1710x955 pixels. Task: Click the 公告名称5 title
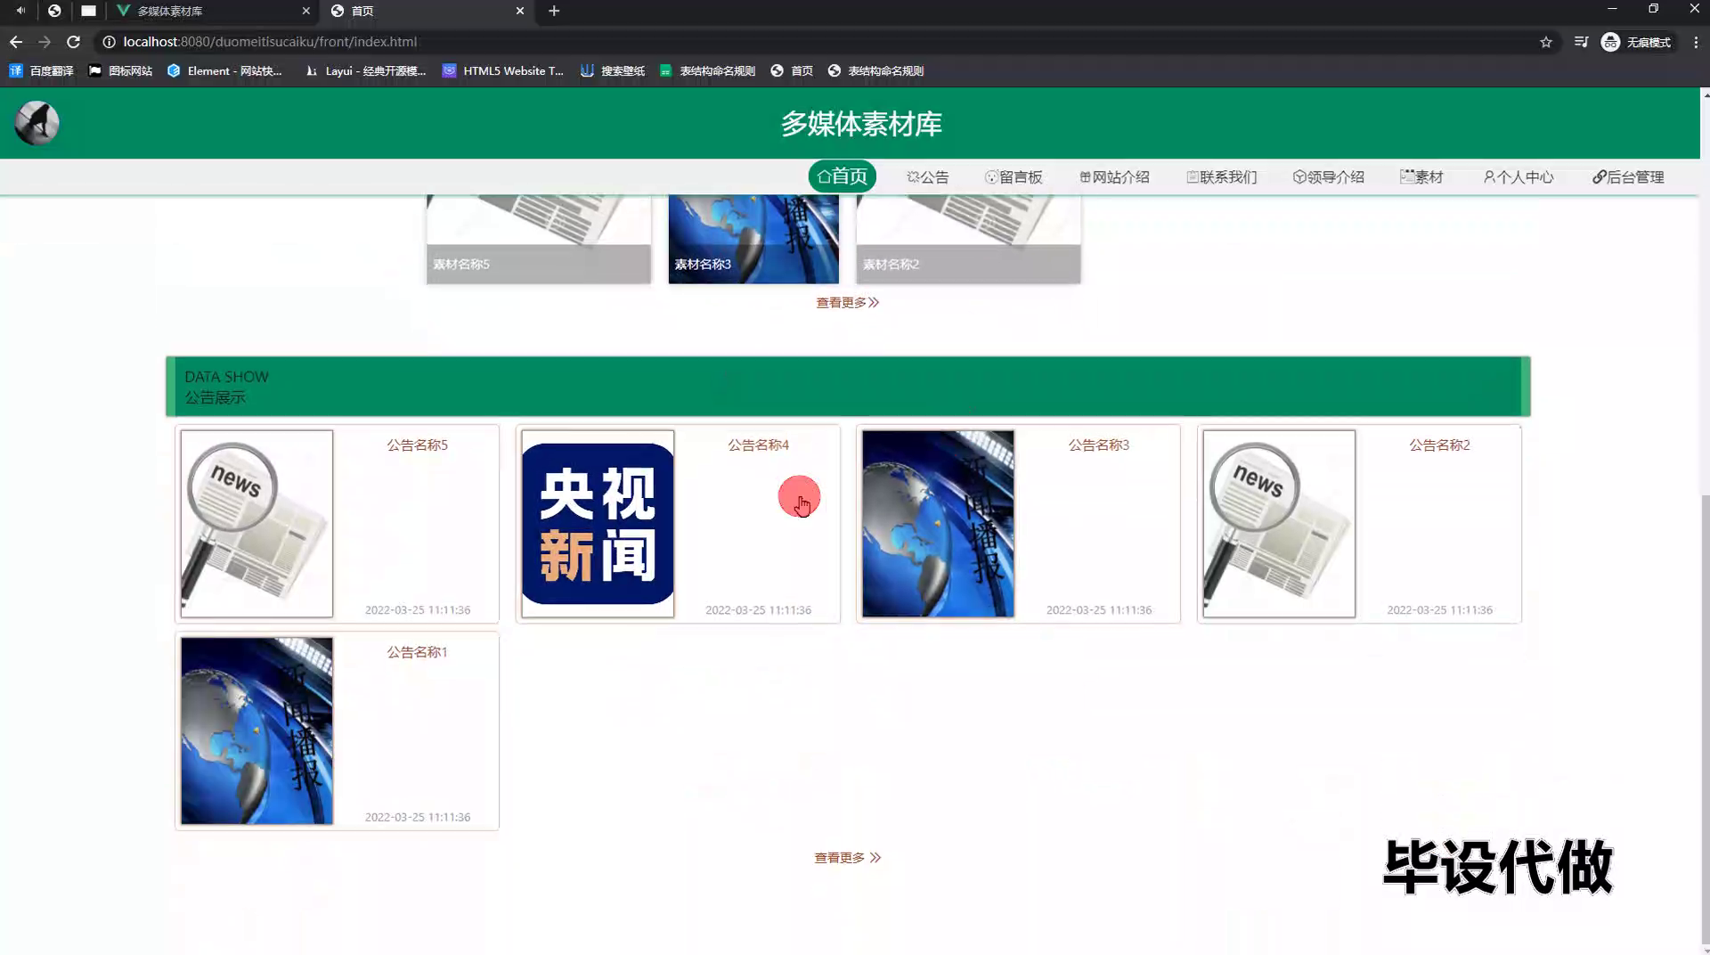coord(417,445)
